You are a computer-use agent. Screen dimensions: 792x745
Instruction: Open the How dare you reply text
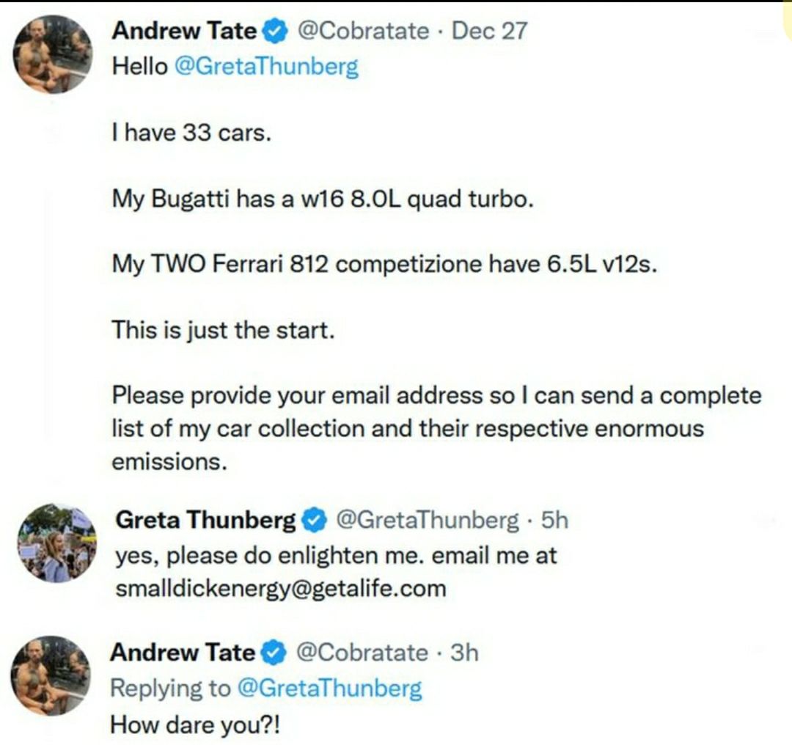195,724
